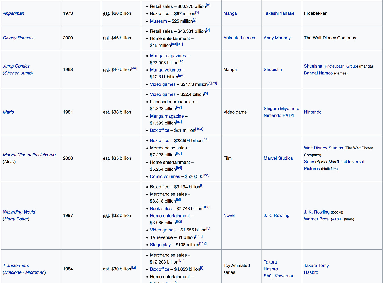Image resolution: width=383 pixels, height=283 pixels.
Task: Open Manga link in Anpanman row
Action: coord(230,13)
